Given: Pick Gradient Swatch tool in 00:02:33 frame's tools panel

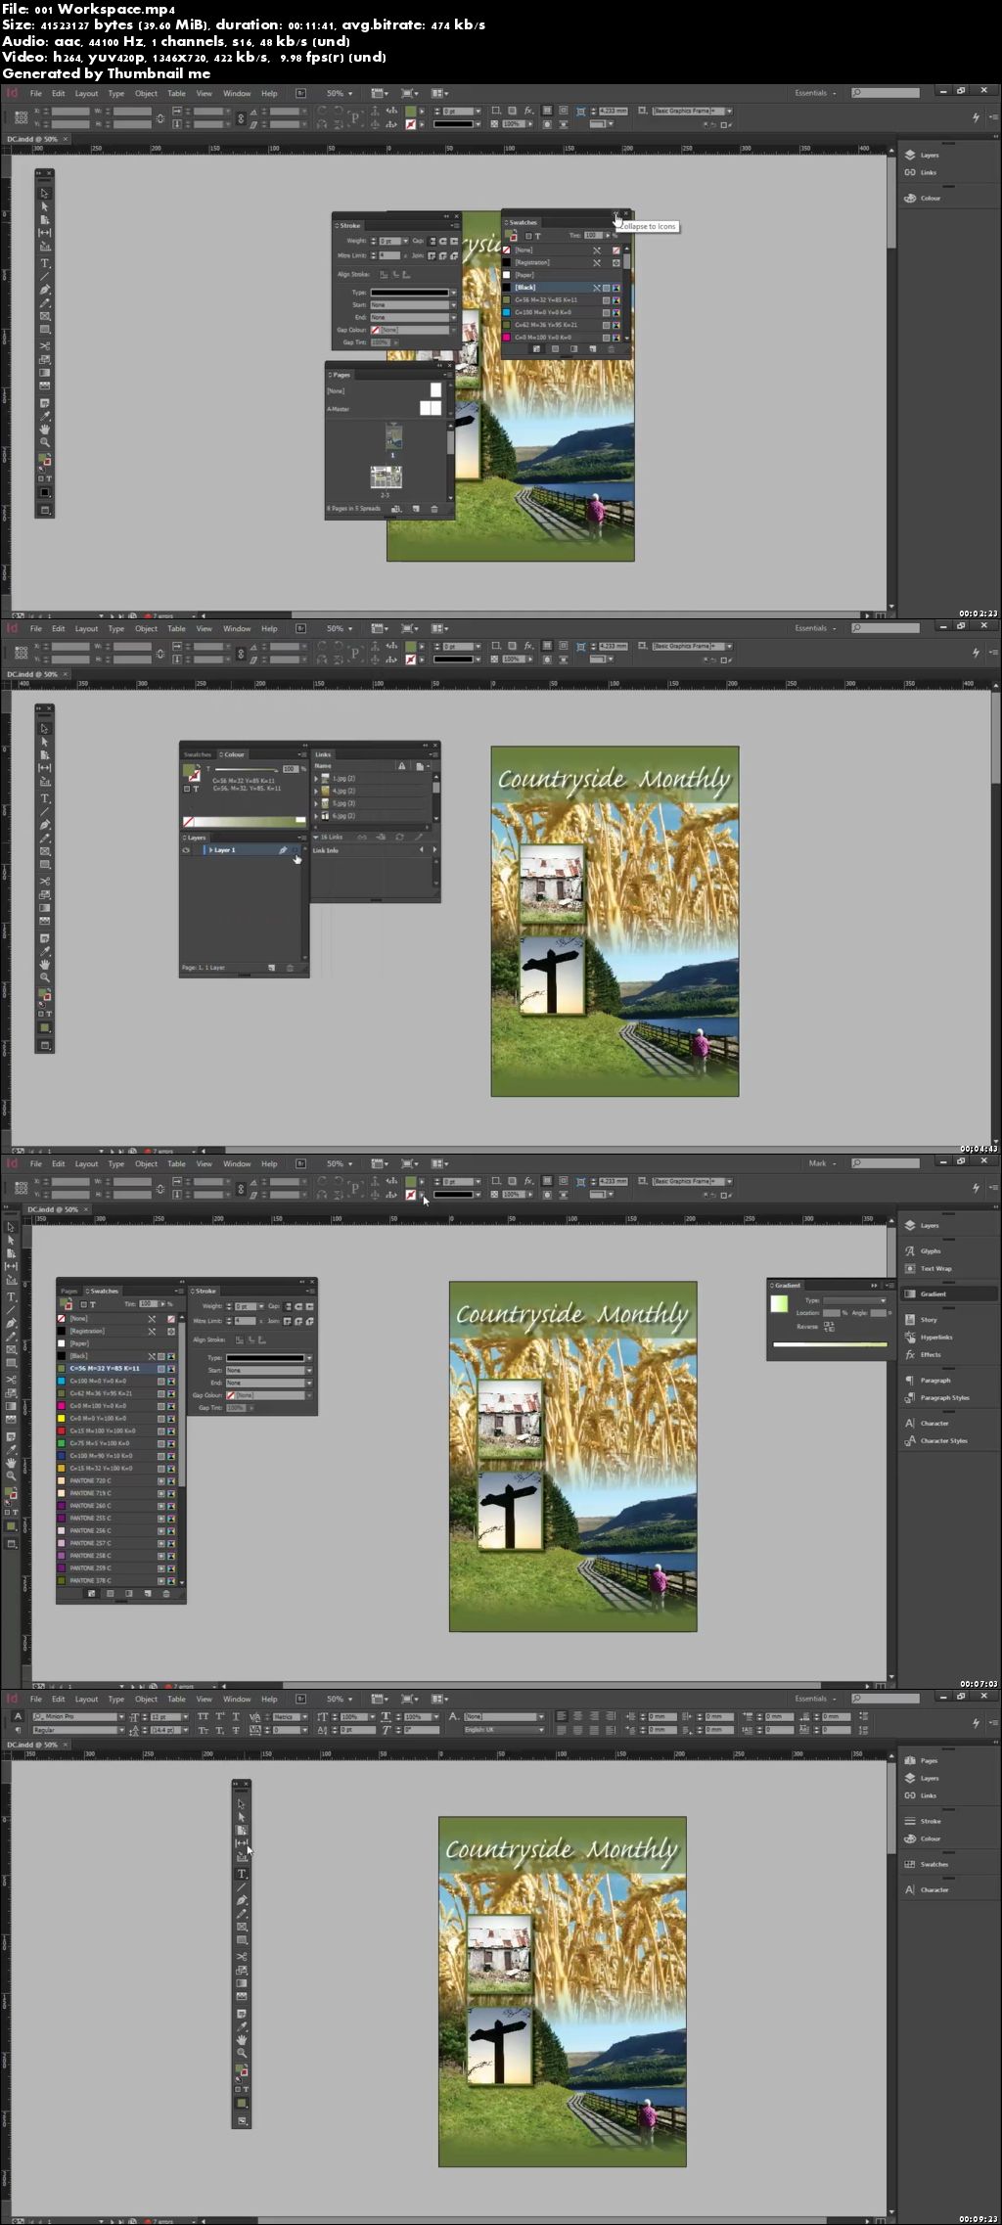Looking at the screenshot, I should [x=44, y=373].
